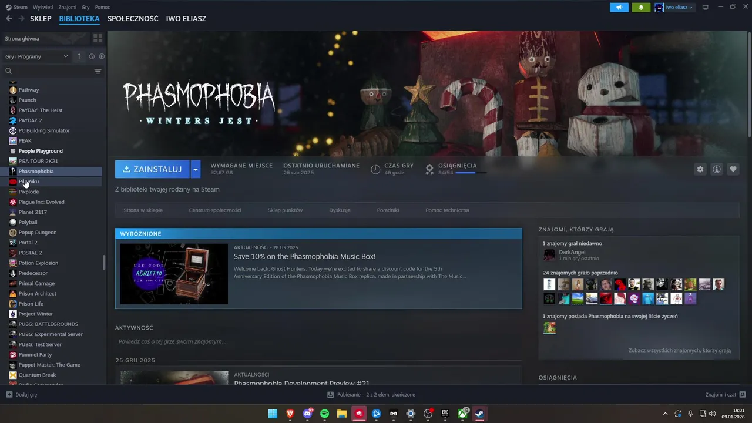The height and width of the screenshot is (423, 752).
Task: Show hidden system tray icons
Action: tap(665, 414)
